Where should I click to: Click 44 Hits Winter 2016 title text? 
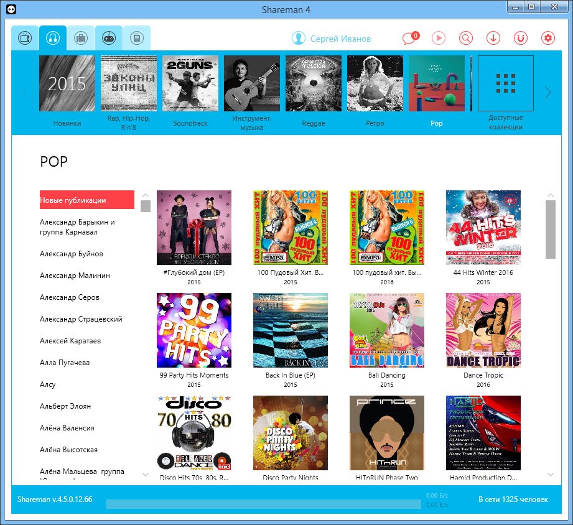click(483, 272)
